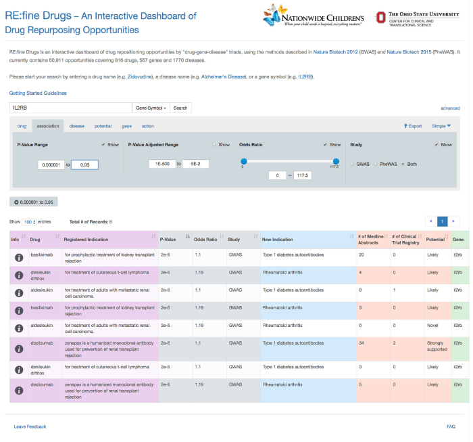
Task: Open the Gene Symbol search type dropdown
Action: [x=151, y=108]
